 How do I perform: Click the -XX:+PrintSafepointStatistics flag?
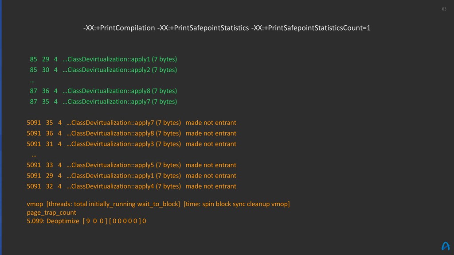click(x=203, y=28)
